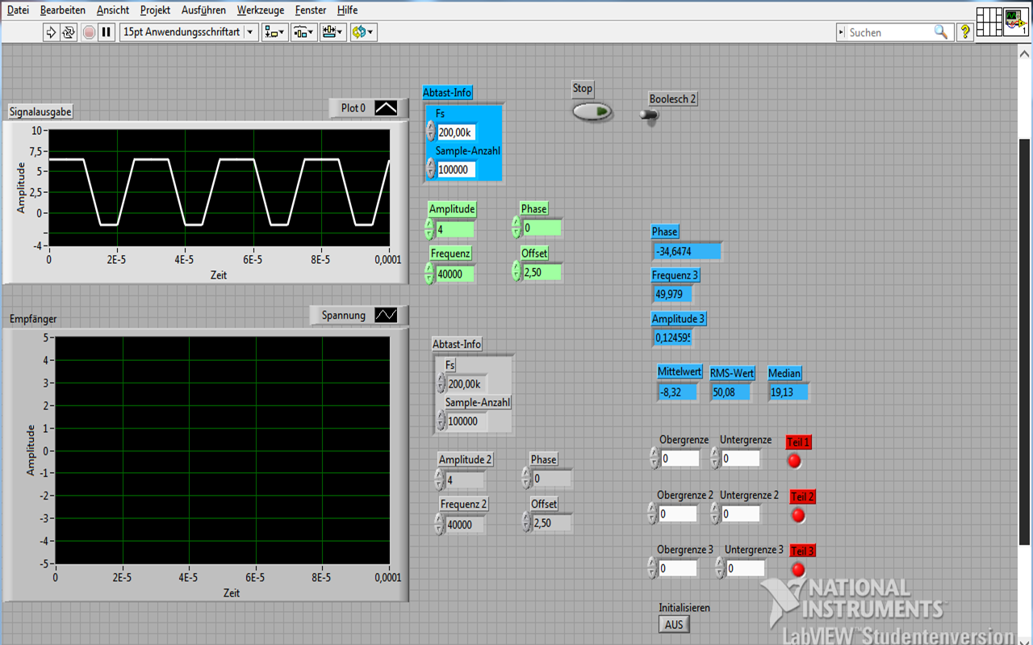The image size is (1033, 645).
Task: Open the context help question mark
Action: point(964,32)
